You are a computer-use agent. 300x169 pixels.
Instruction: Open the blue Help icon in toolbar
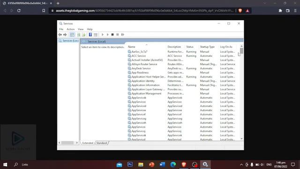click(90, 34)
